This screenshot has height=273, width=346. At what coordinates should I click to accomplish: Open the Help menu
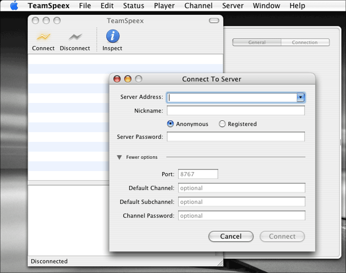point(297,6)
